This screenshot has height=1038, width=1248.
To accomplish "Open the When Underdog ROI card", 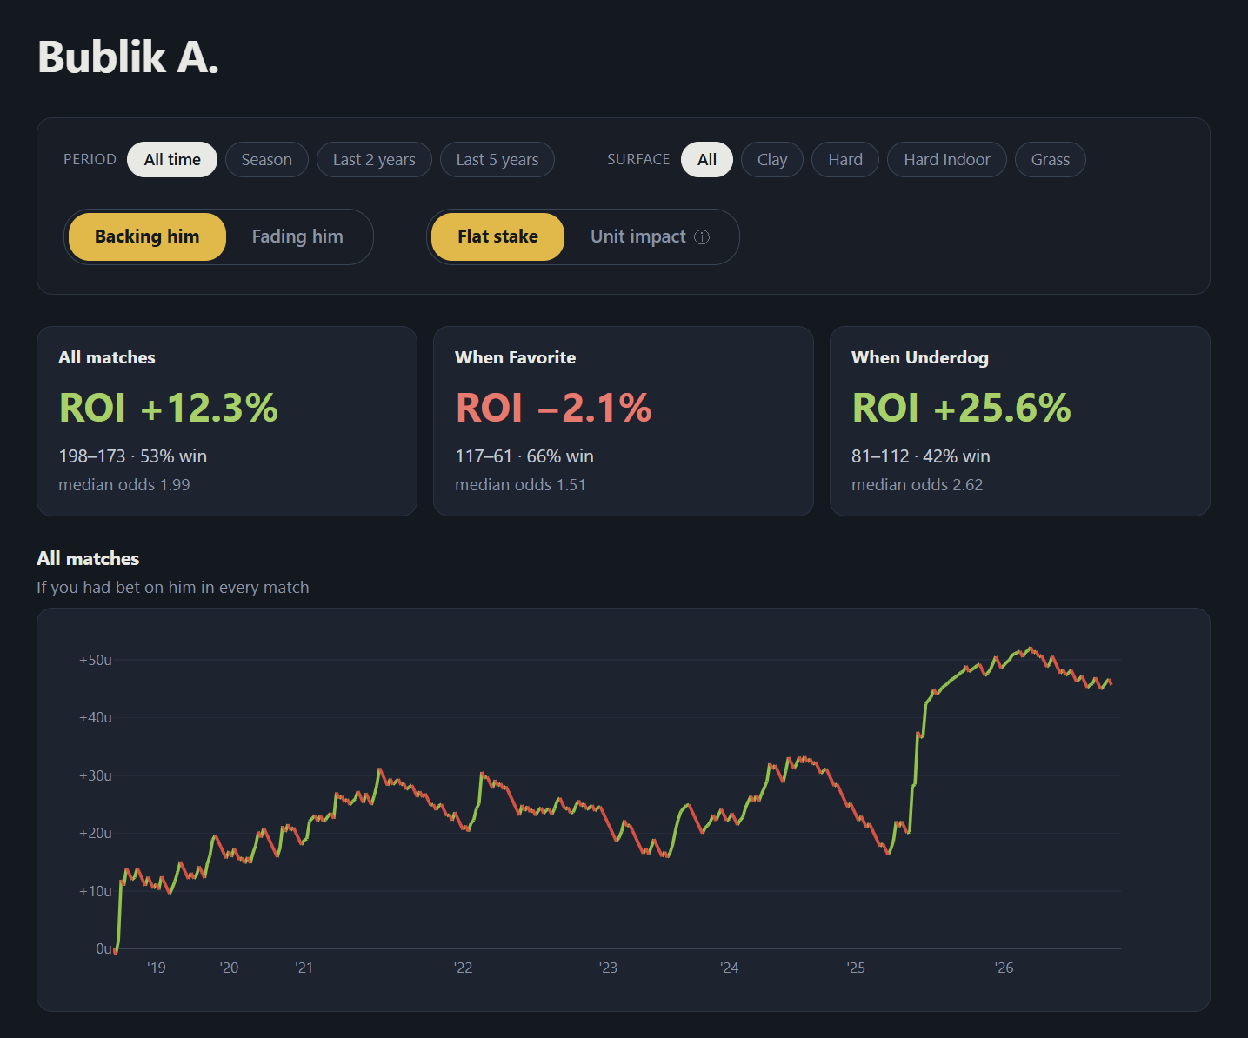I will 1020,421.
